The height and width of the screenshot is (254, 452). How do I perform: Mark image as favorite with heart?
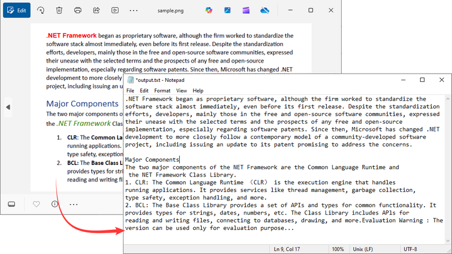click(x=36, y=204)
